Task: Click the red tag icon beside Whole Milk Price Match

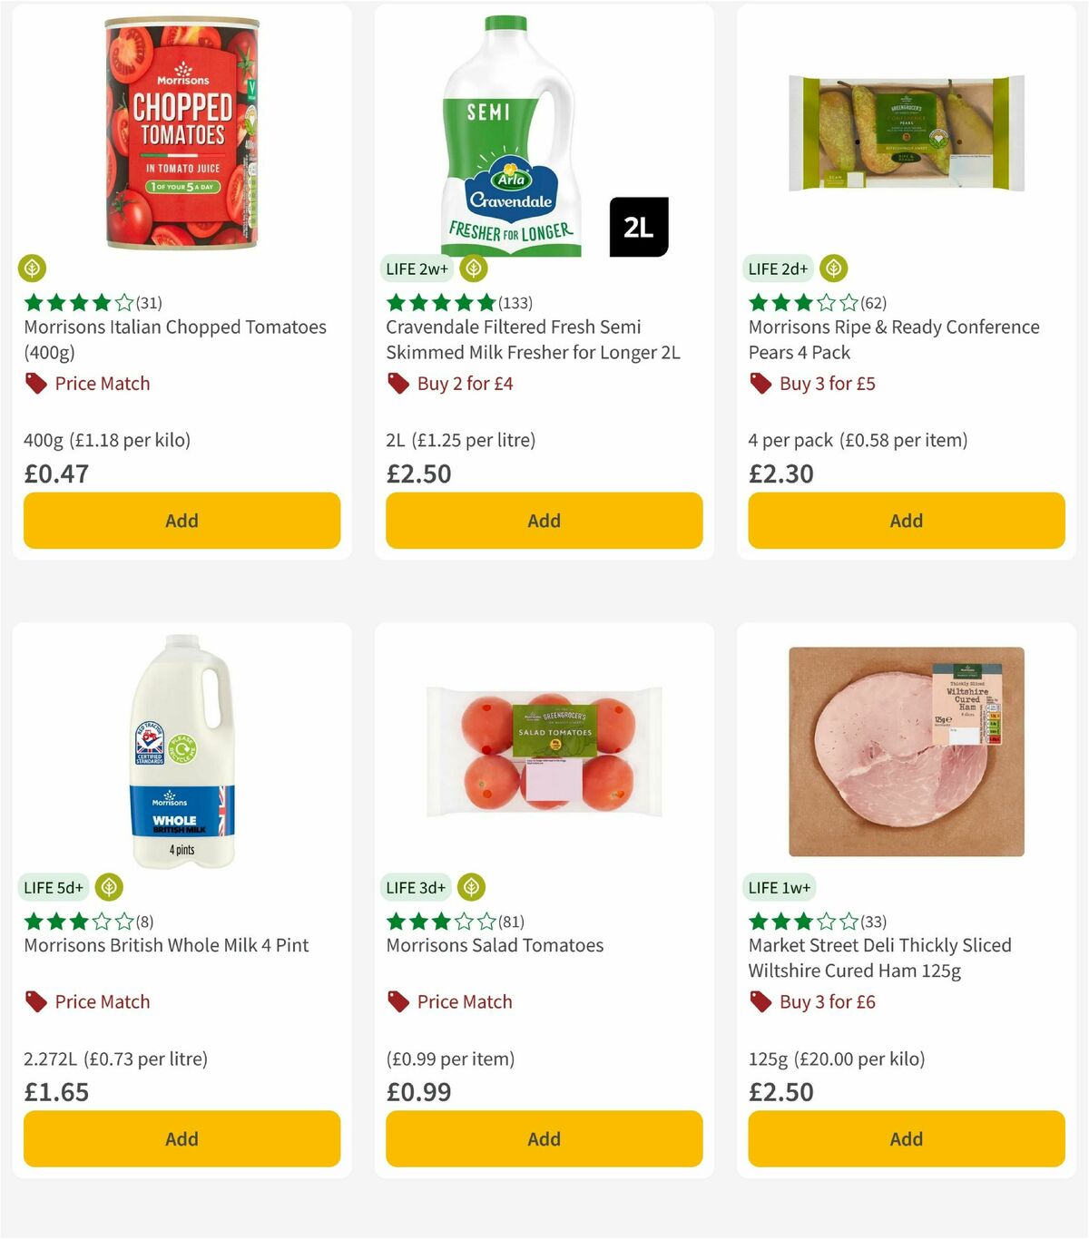Action: click(x=35, y=1001)
